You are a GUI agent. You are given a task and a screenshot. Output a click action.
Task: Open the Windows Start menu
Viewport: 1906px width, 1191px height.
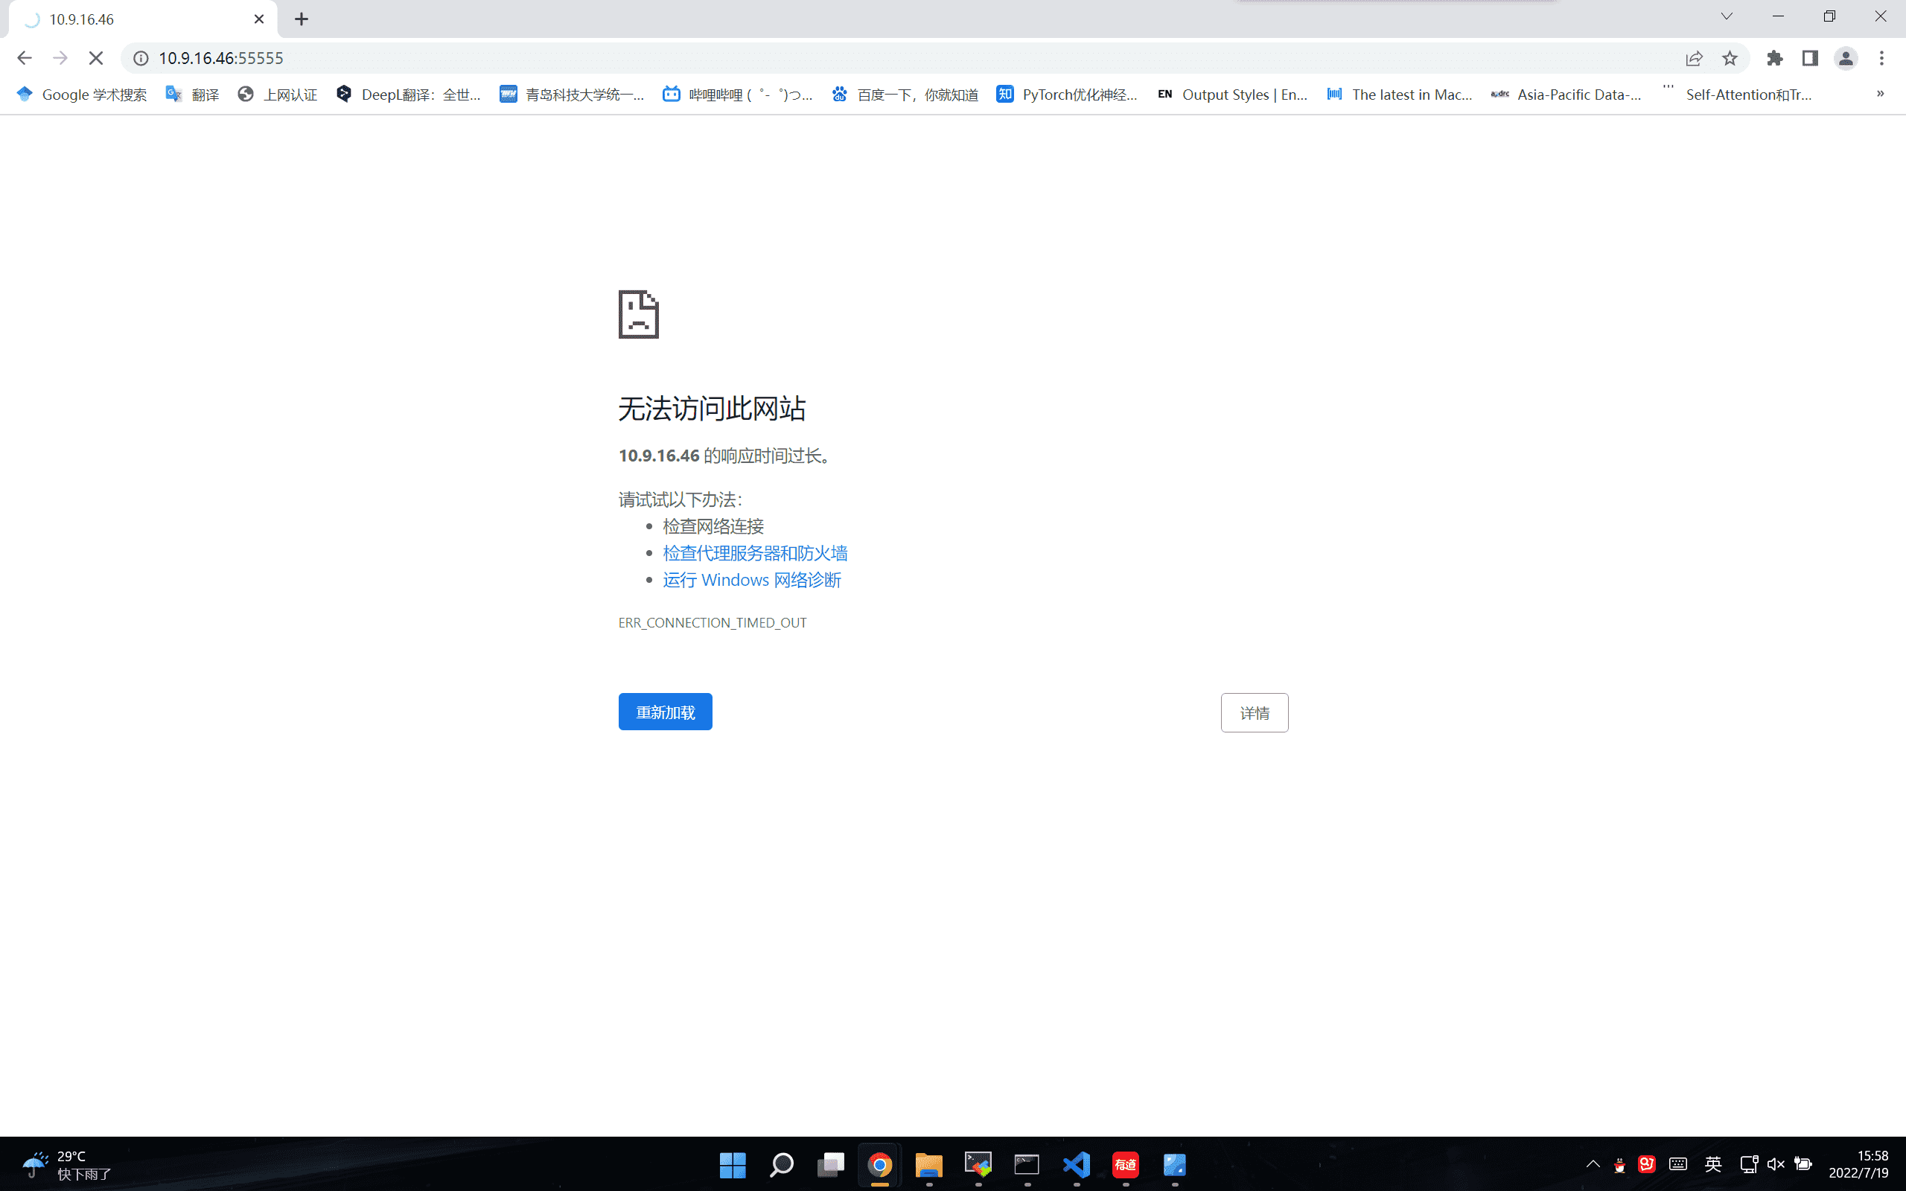pyautogui.click(x=733, y=1165)
